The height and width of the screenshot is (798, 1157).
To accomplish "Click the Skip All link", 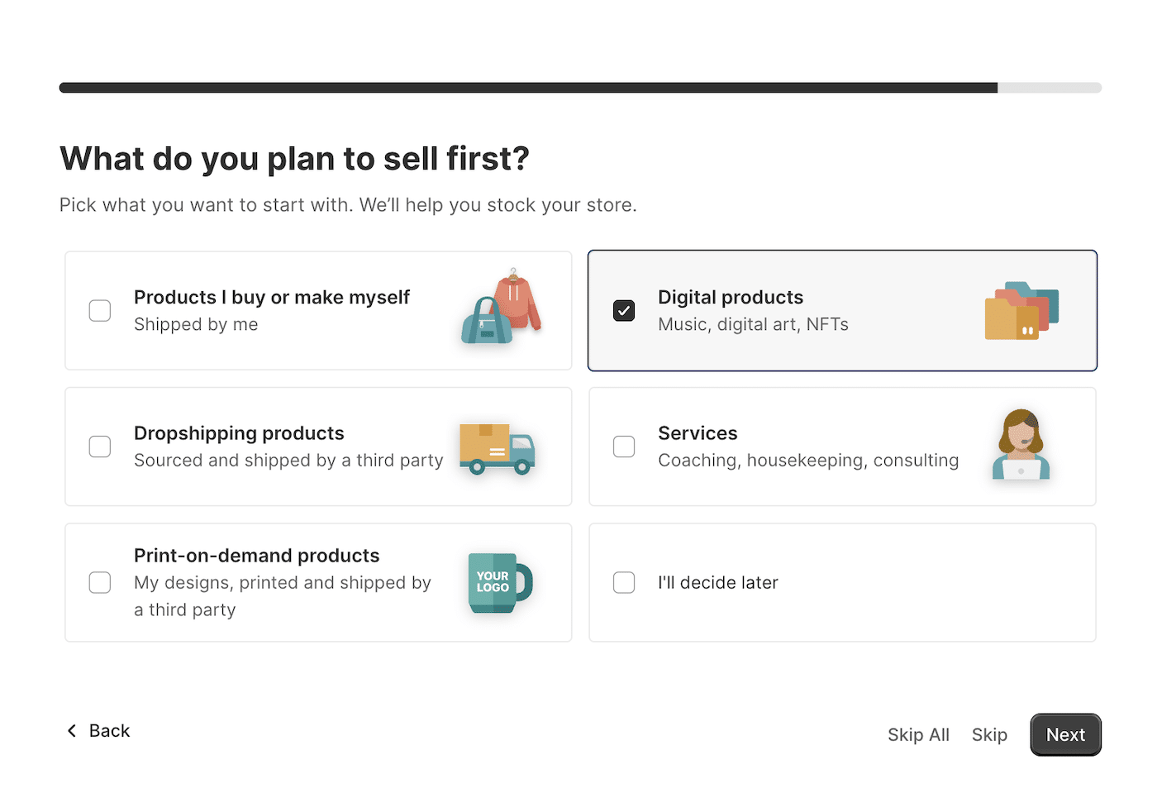I will (x=918, y=734).
